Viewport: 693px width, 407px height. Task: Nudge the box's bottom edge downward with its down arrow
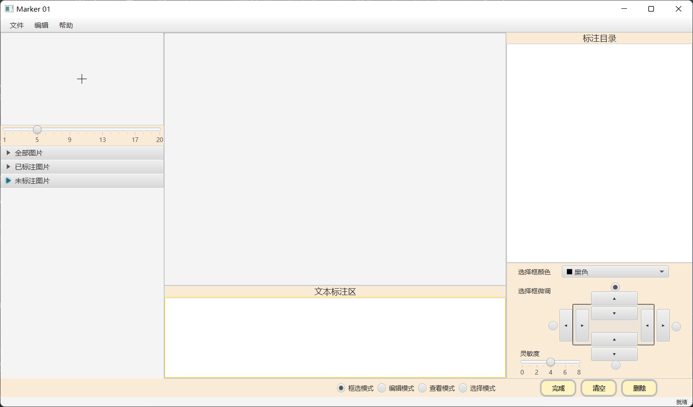614,354
